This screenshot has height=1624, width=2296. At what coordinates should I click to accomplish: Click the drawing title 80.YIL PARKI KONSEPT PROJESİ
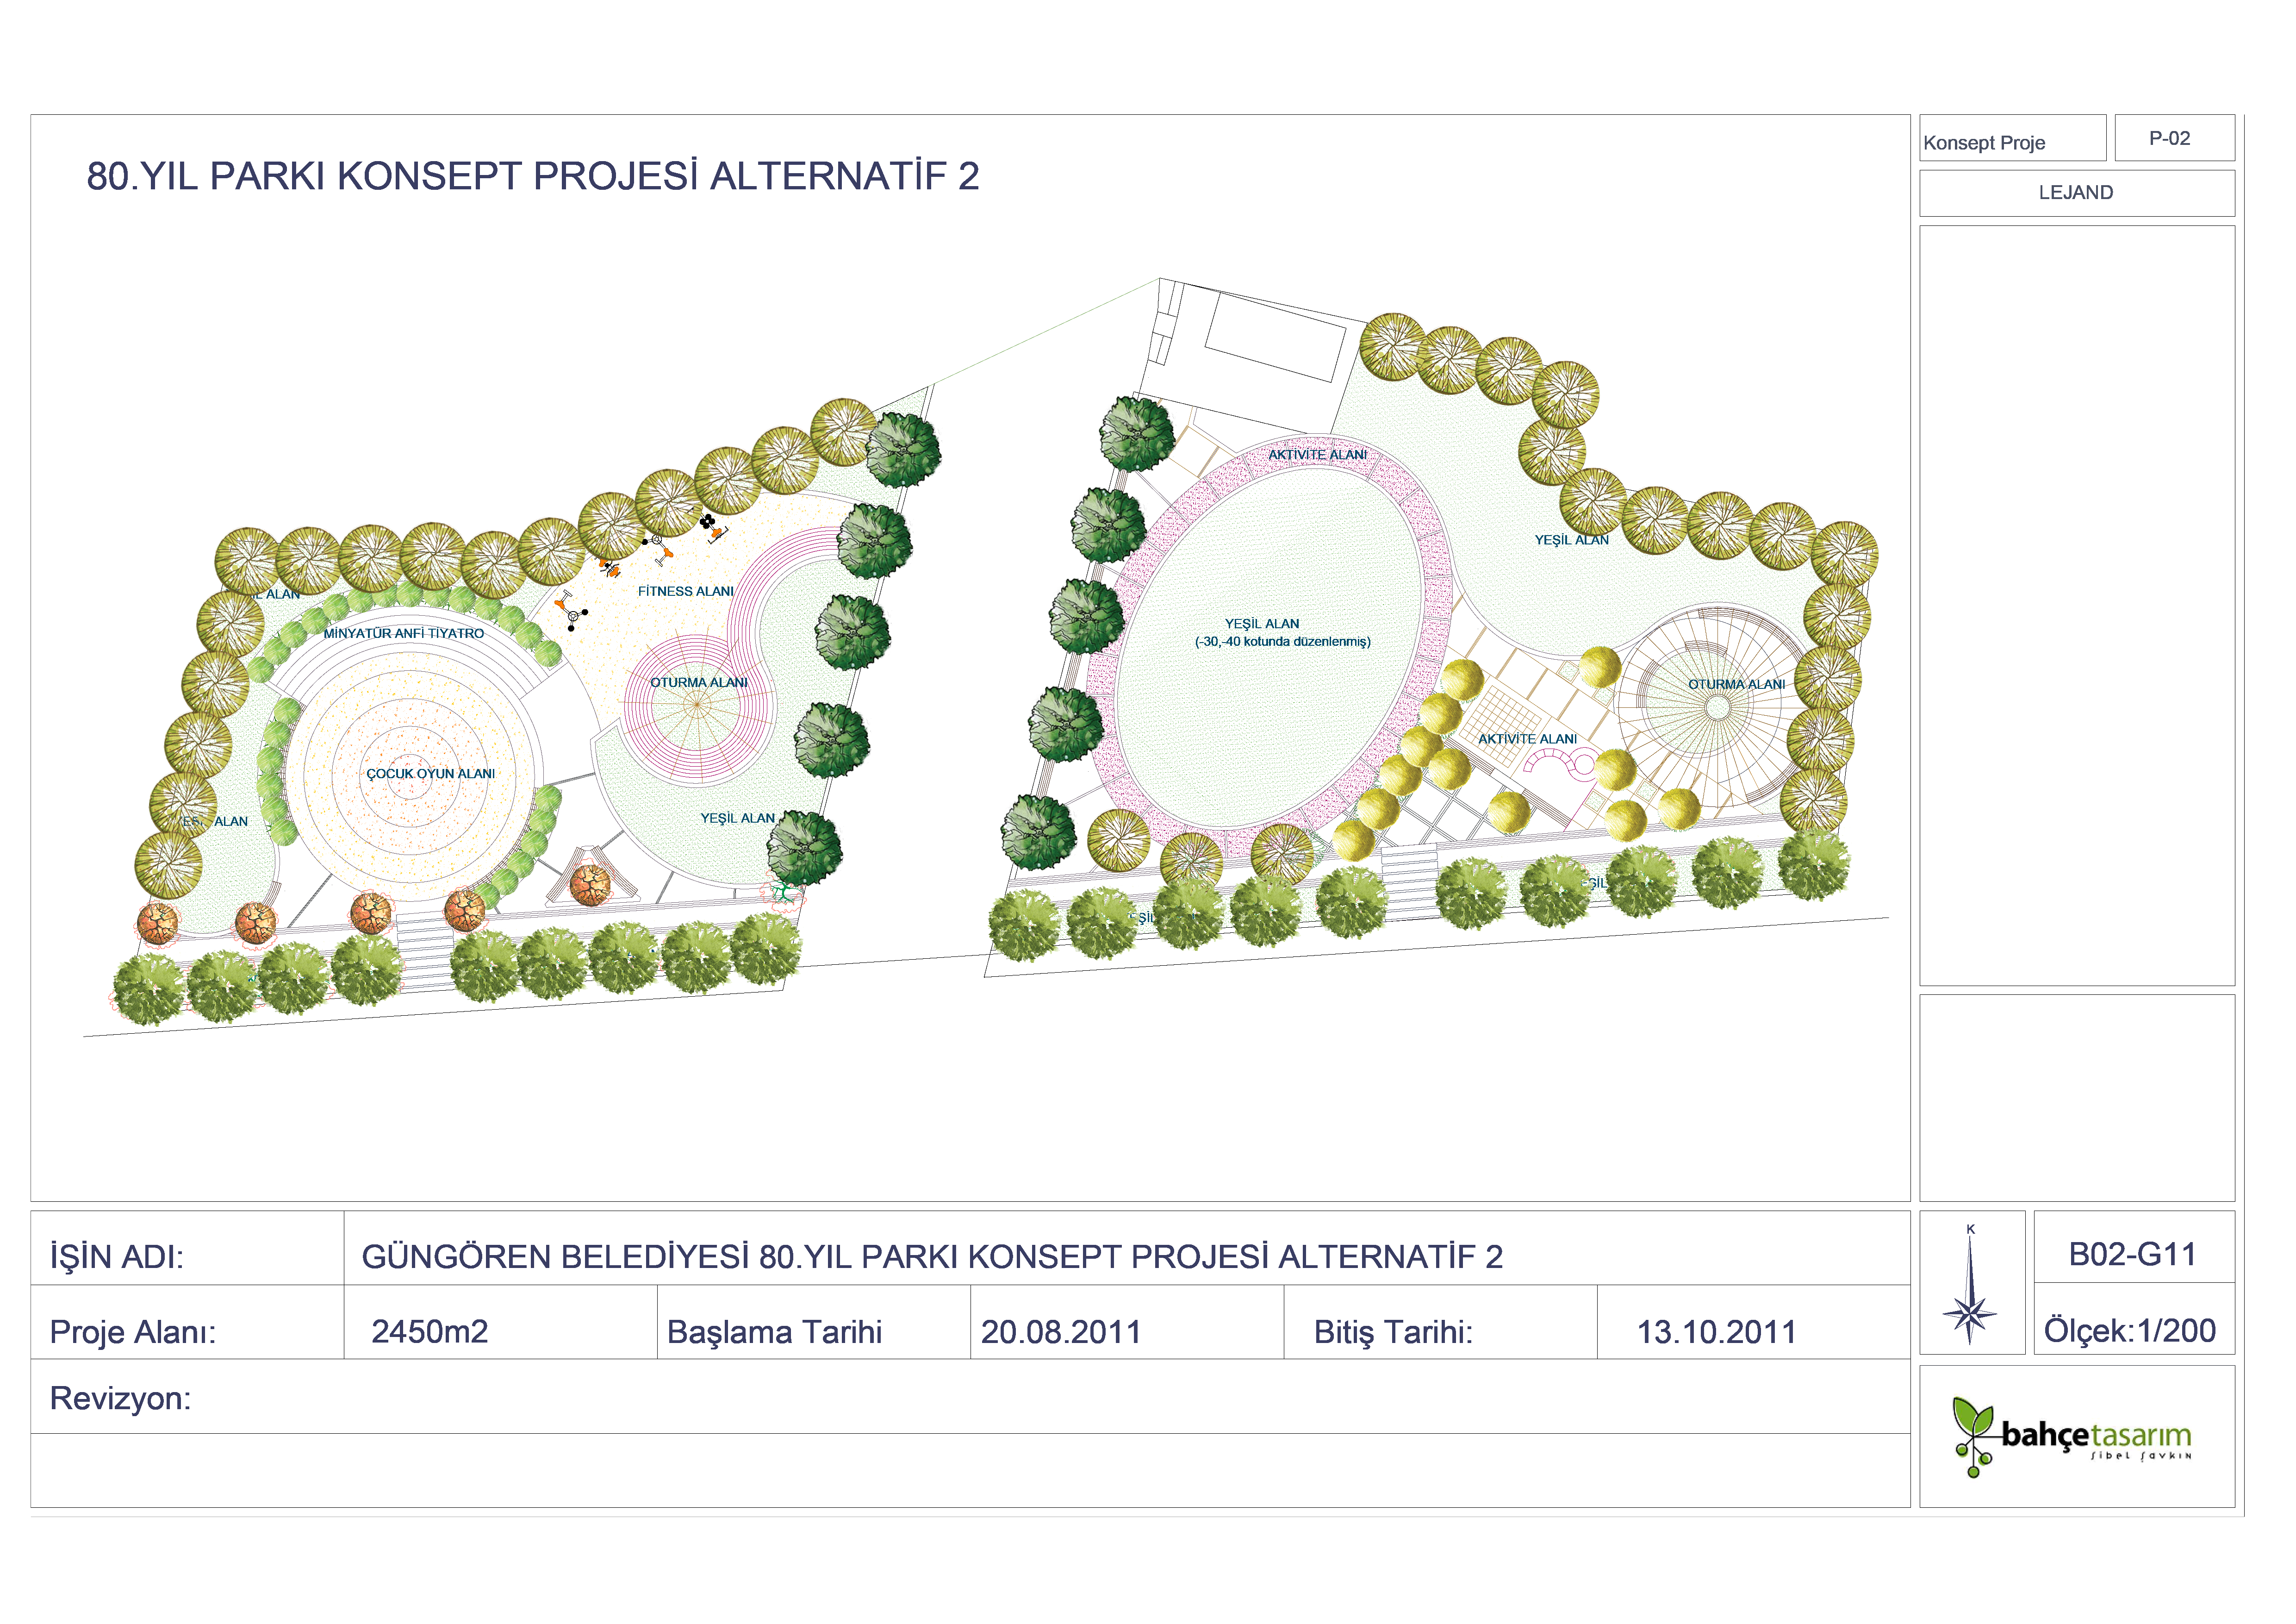pos(532,176)
